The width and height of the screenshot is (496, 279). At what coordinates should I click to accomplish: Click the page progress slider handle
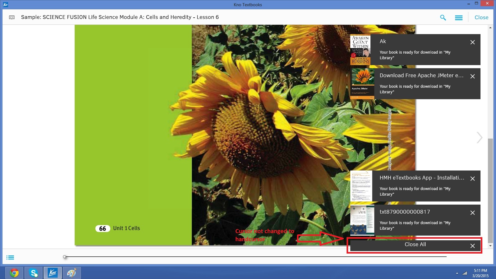pyautogui.click(x=64, y=257)
